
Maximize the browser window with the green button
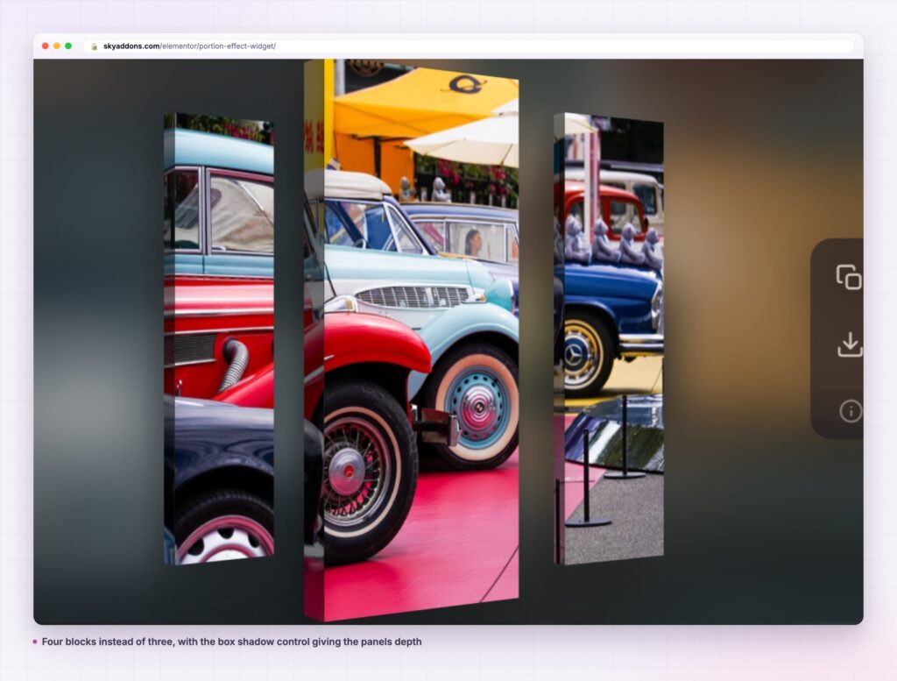[x=68, y=46]
